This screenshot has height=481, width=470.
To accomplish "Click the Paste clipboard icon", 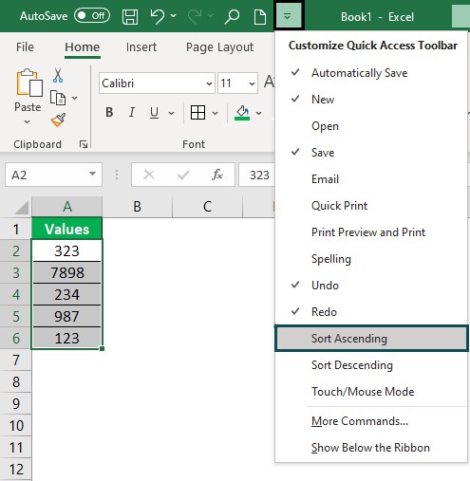I will click(x=28, y=83).
